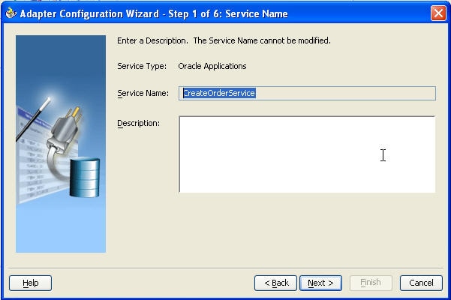Proceed with the Next button
The image size is (451, 300).
pyautogui.click(x=320, y=283)
